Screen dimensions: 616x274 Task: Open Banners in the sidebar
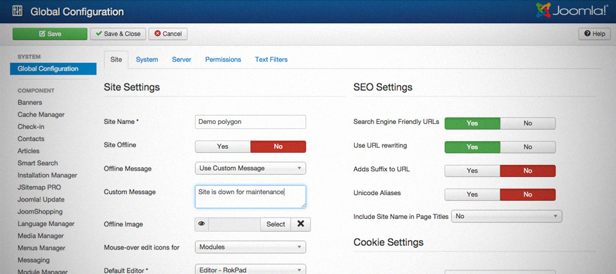coord(30,103)
